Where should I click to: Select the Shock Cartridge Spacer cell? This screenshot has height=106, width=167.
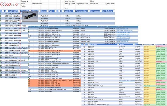coord(17,70)
